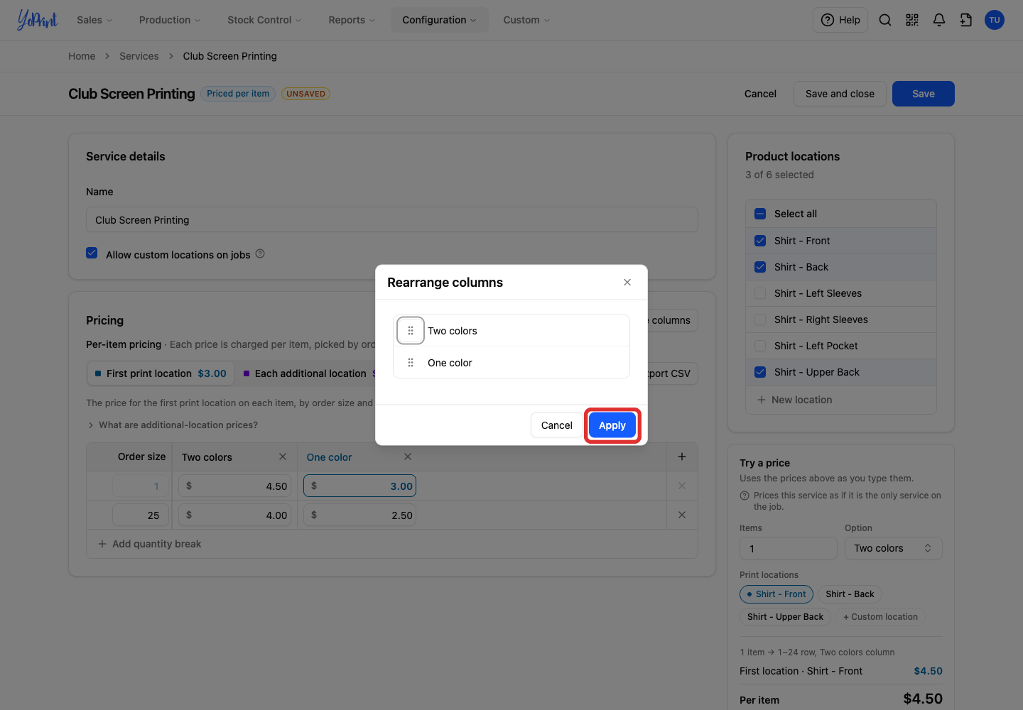Go to Services breadcrumb
Image resolution: width=1023 pixels, height=710 pixels.
139,56
